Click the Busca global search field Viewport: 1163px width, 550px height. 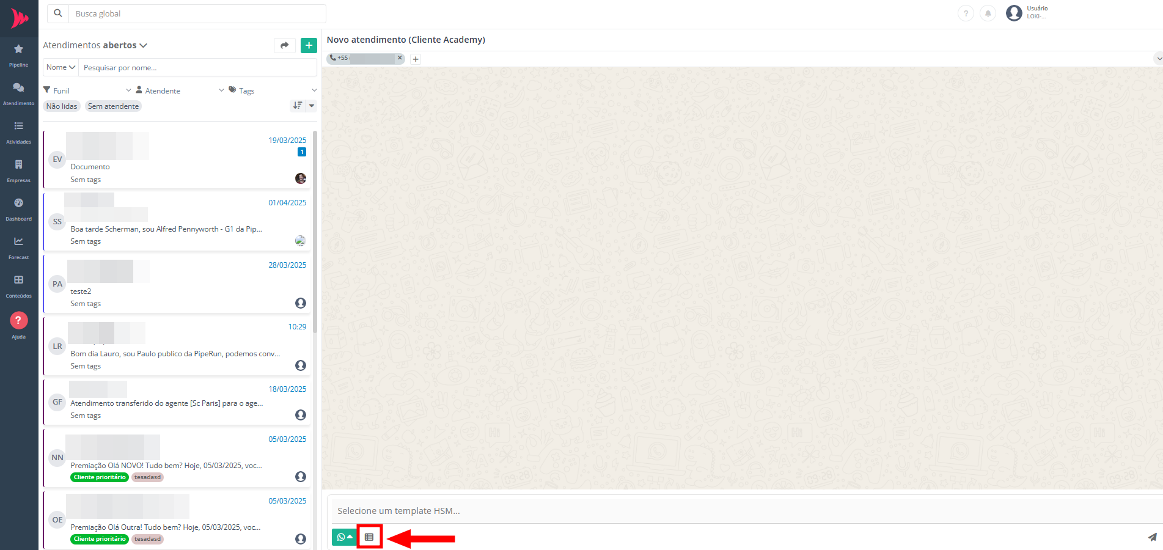tap(197, 13)
